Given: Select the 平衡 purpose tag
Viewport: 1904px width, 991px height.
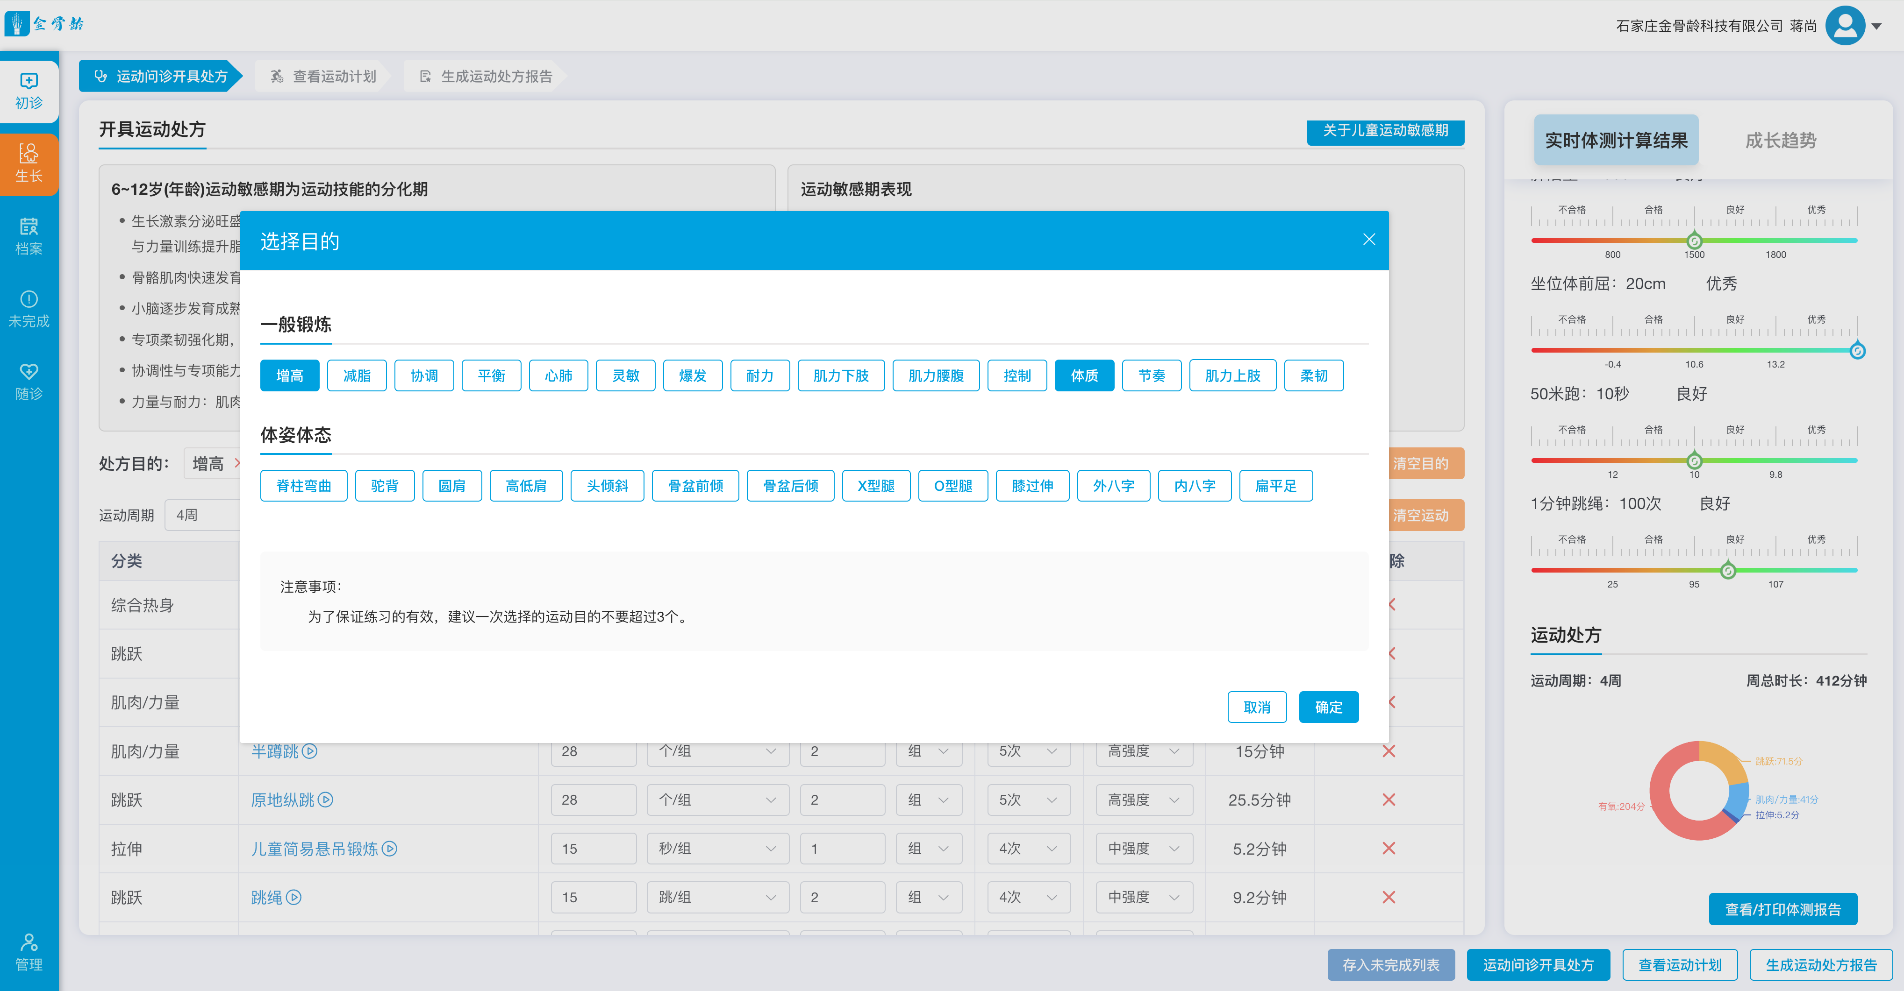Looking at the screenshot, I should (x=492, y=375).
